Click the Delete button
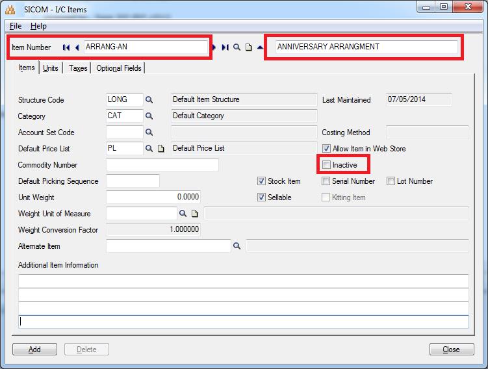Viewport: 488px width, 369px height. tap(86, 349)
